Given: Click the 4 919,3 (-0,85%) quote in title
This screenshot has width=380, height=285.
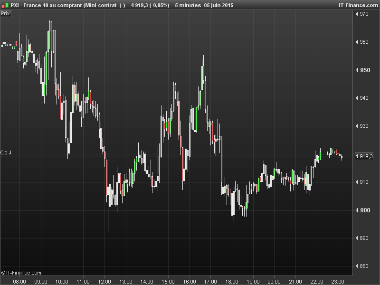Looking at the screenshot, I should [x=150, y=5].
